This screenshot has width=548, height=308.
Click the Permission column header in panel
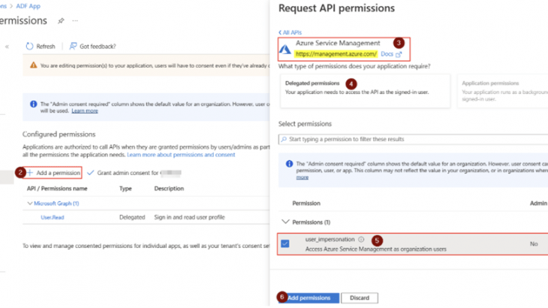pyautogui.click(x=306, y=203)
